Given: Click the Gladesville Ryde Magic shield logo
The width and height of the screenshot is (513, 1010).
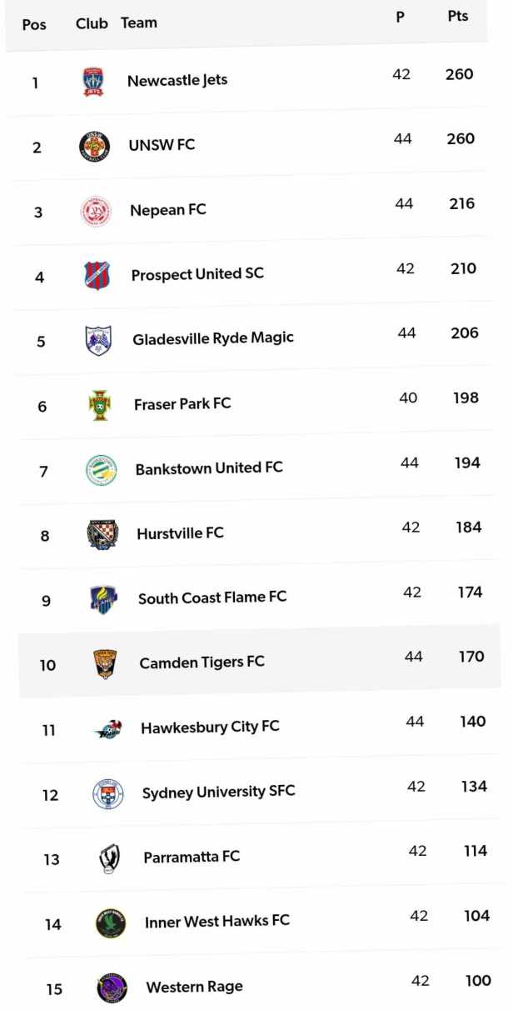Looking at the screenshot, I should pos(99,341).
